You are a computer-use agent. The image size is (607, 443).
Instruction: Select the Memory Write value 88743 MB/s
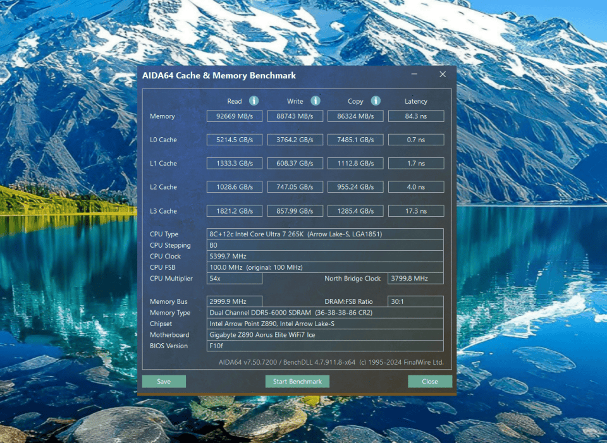(295, 116)
